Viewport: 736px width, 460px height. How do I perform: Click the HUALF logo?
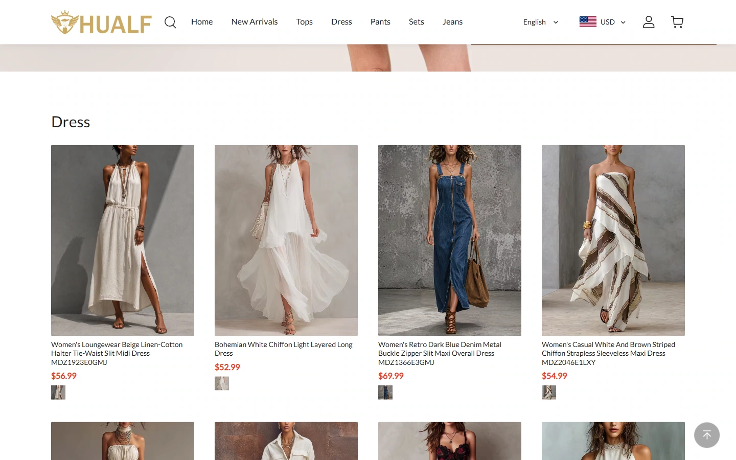[101, 22]
